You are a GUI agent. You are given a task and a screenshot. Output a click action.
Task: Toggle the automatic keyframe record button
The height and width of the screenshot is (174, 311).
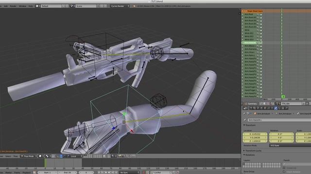click(x=144, y=173)
